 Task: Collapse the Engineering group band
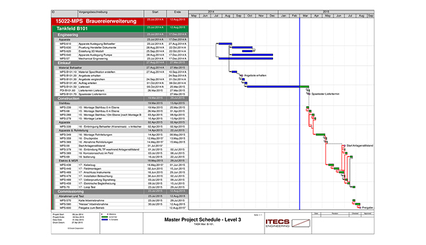[x=120, y=35]
